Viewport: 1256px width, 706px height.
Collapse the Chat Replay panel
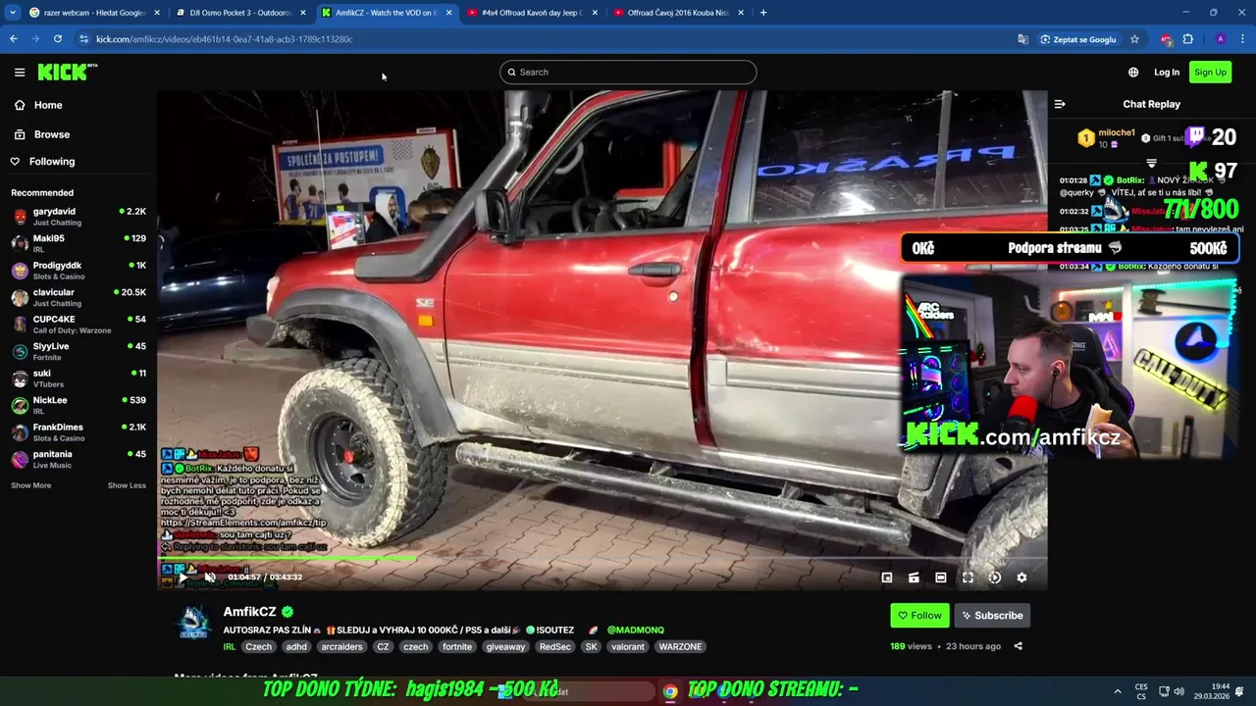1060,104
